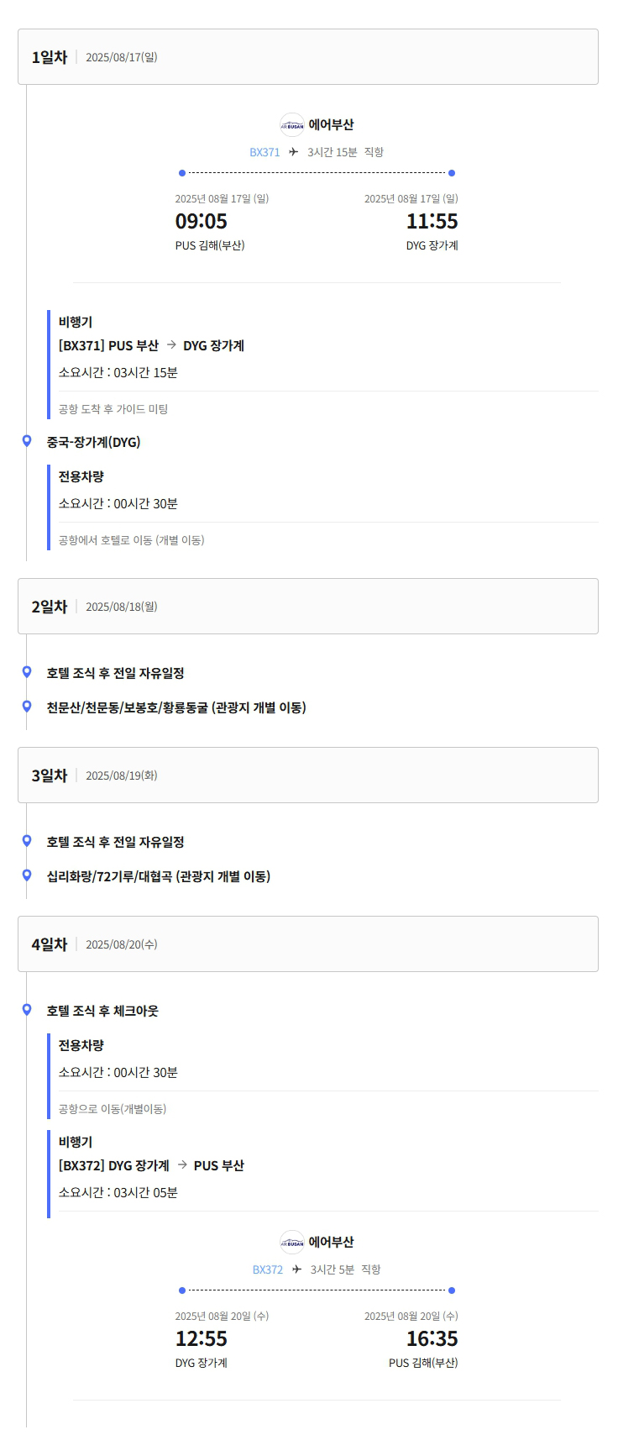The height and width of the screenshot is (1435, 618).
Task: Open the BX372 flight number link
Action: [x=268, y=1269]
